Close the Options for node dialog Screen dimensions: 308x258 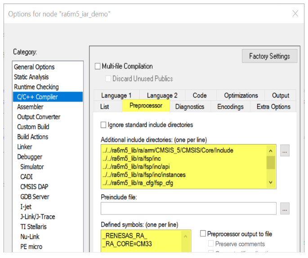pos(295,14)
